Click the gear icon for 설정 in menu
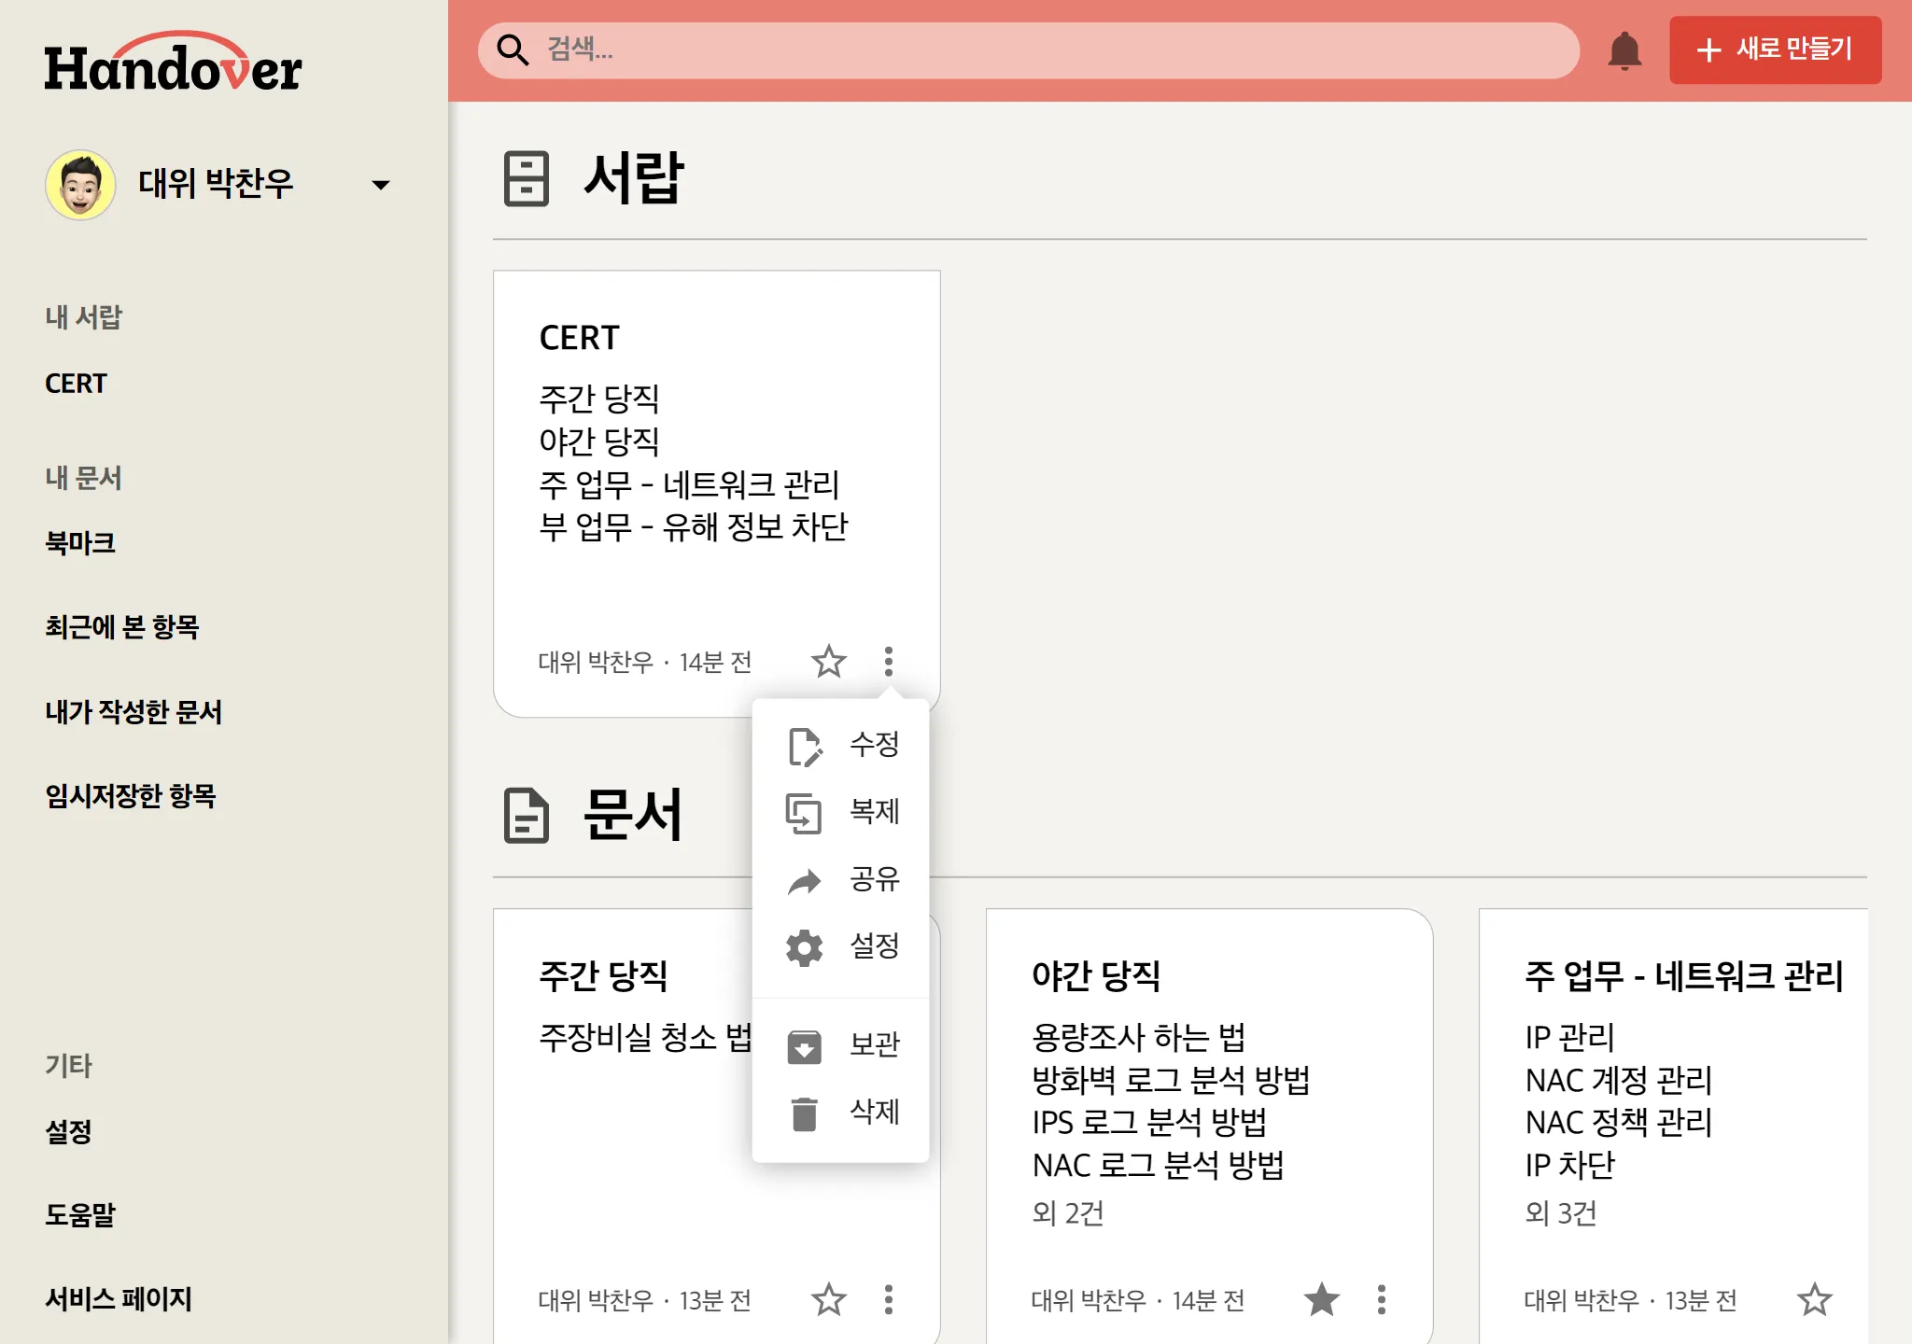Image resolution: width=1912 pixels, height=1344 pixels. coord(804,947)
